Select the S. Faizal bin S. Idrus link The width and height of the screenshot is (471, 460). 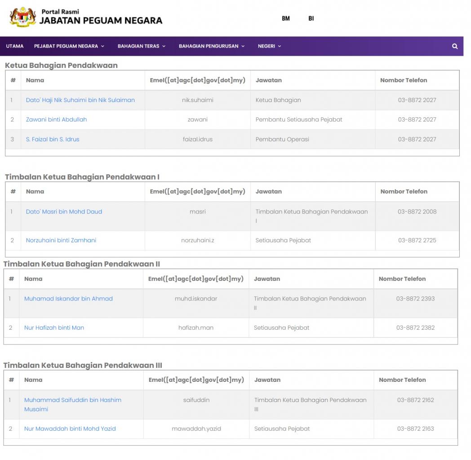click(53, 139)
